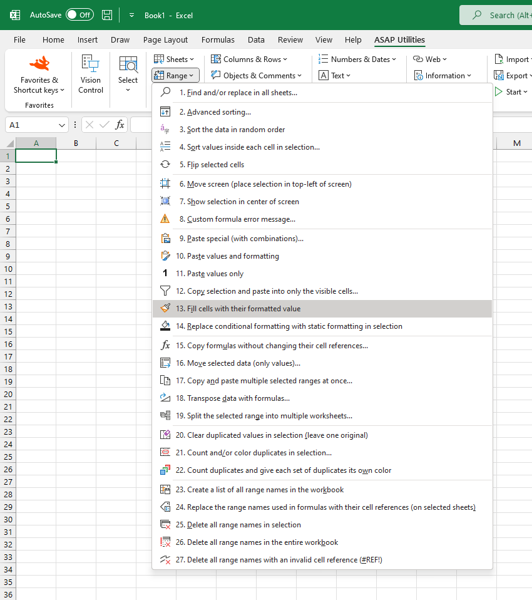Choose Move selected data (only values)
Viewport: 532px width, 600px height.
tap(322, 363)
